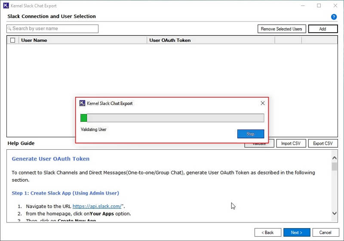
Task: Click the help guide scrollbar thumb
Action: pos(335,167)
